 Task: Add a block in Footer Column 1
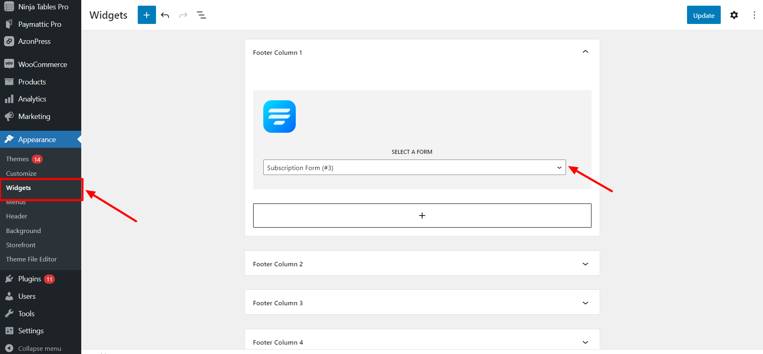(x=422, y=216)
